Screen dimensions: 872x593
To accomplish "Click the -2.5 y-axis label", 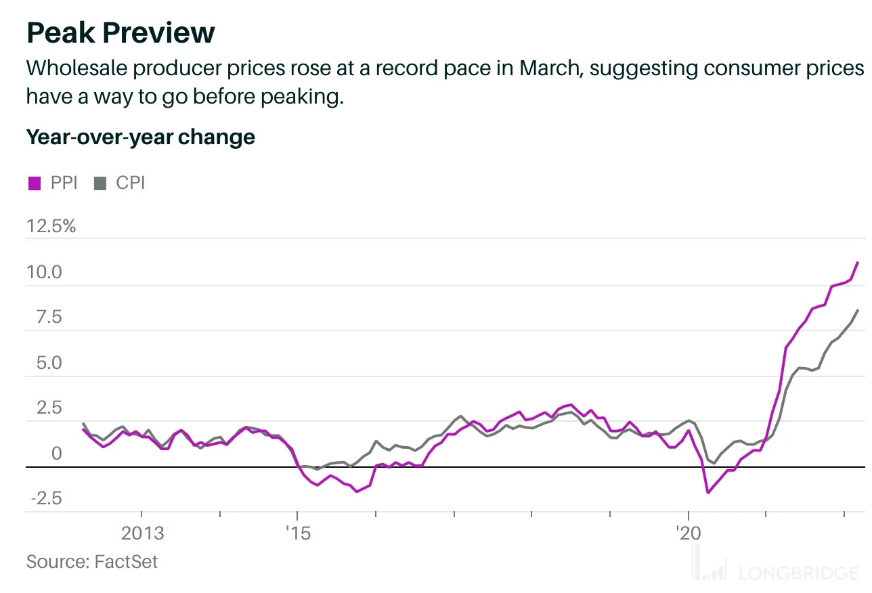I will click(x=46, y=500).
